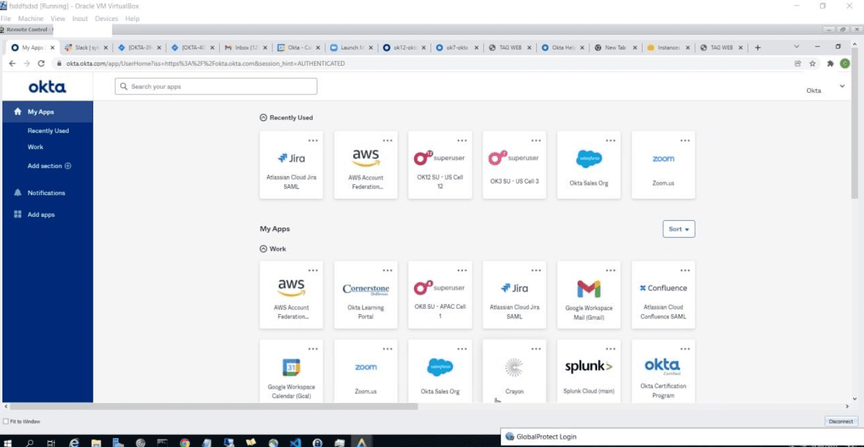
Task: Switch to the Slack browser tab
Action: [x=86, y=48]
